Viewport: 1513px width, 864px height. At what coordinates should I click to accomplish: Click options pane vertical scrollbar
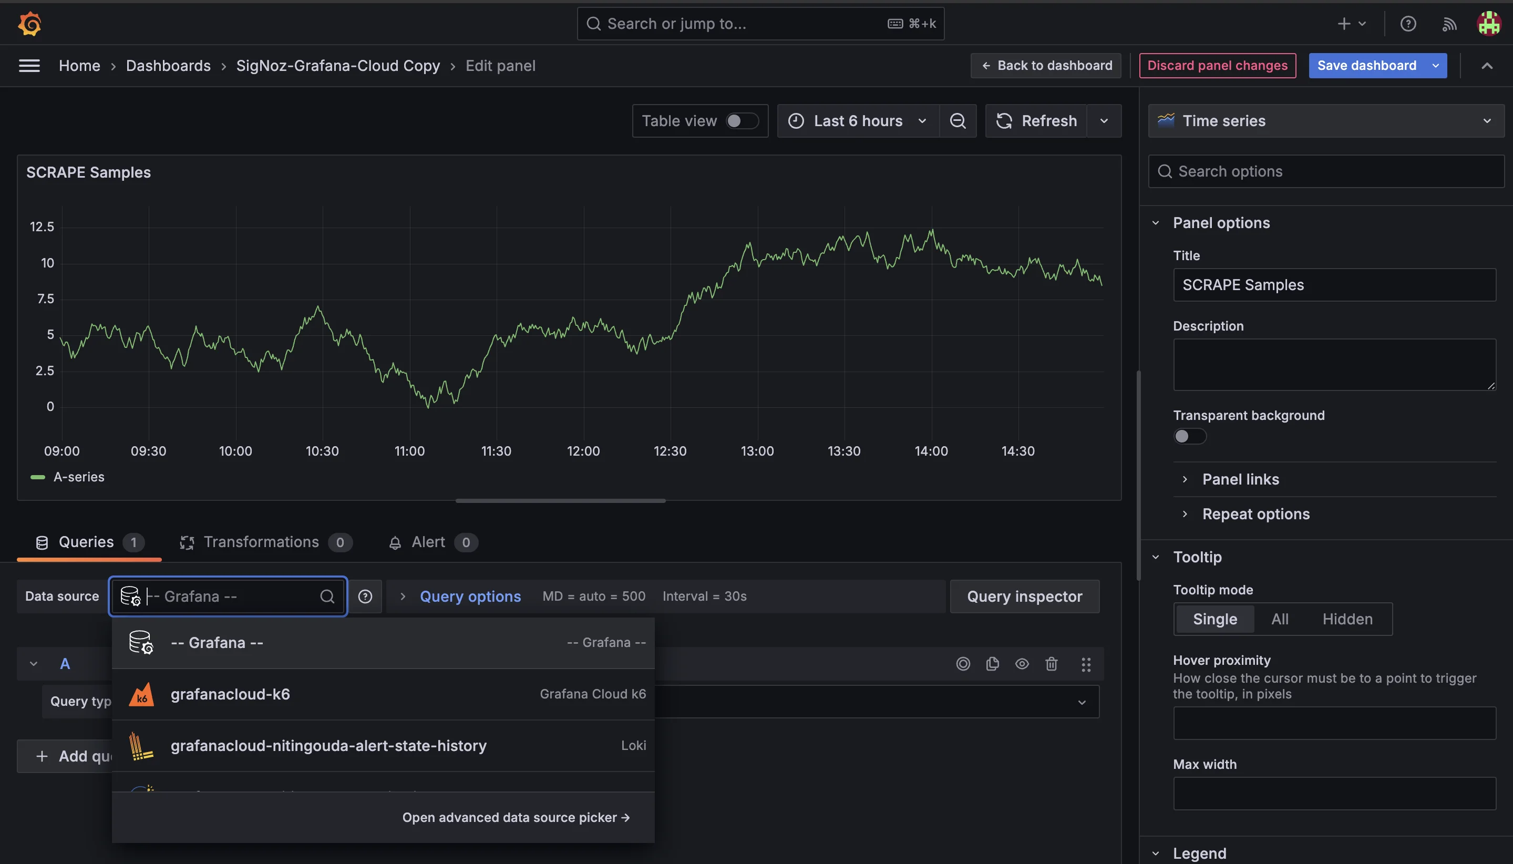[x=1138, y=475]
